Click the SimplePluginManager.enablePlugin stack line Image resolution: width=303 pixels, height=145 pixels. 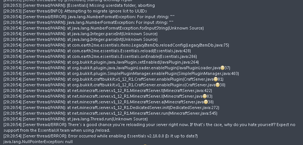[x=121, y=73]
